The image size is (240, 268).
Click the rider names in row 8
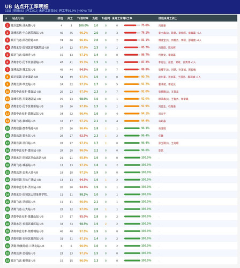179,77
